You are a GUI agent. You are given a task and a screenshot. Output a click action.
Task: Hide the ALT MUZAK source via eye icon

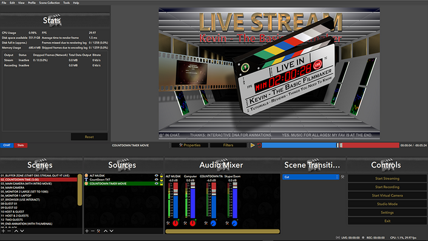coord(157,175)
